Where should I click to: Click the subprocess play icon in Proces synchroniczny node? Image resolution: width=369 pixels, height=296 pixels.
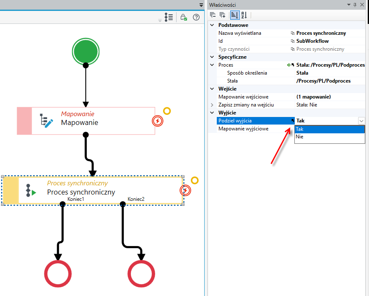point(31,190)
